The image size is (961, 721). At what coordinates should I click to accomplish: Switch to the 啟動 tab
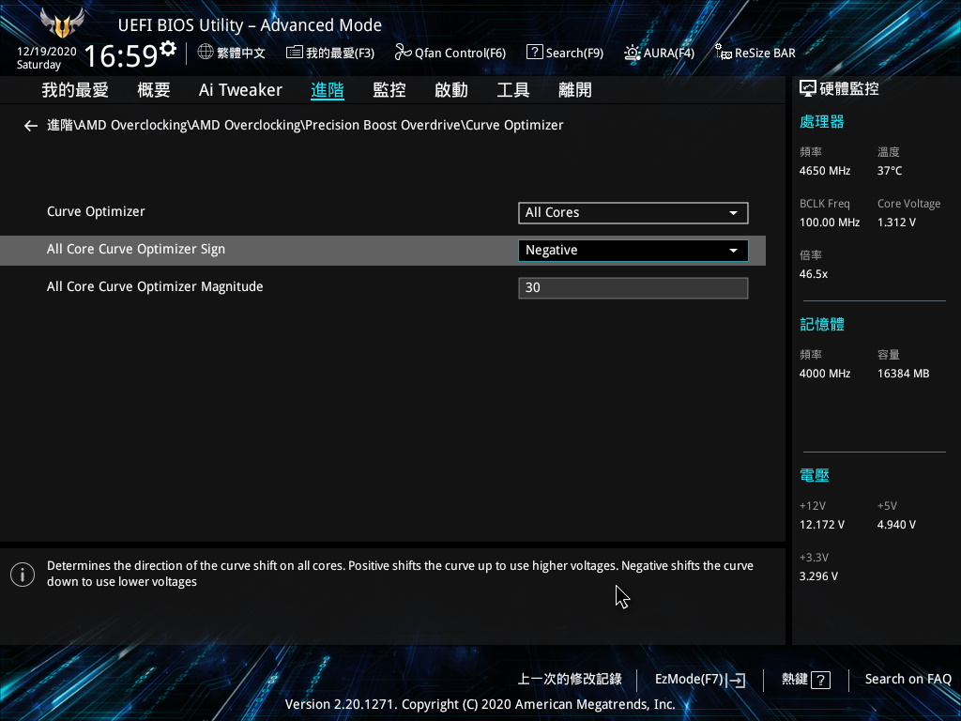coord(451,90)
